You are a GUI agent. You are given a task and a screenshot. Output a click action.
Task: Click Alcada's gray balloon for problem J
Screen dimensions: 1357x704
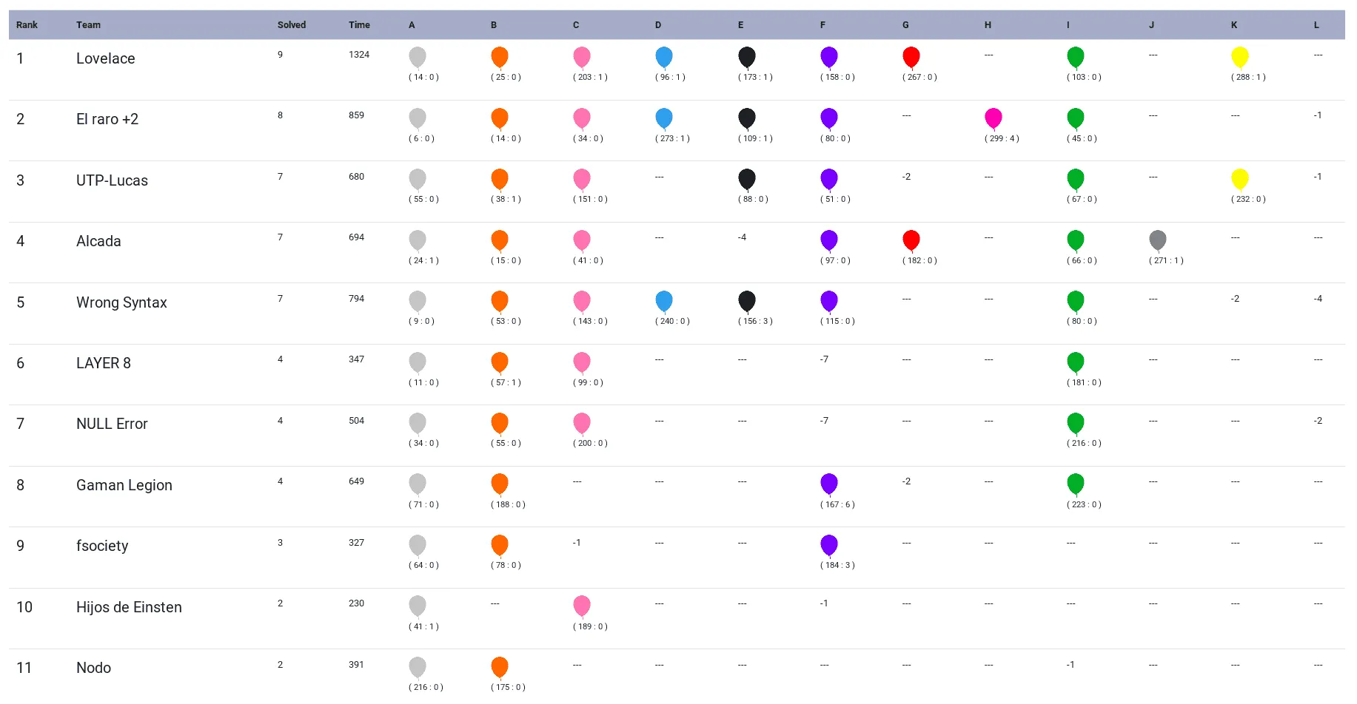coord(1157,240)
